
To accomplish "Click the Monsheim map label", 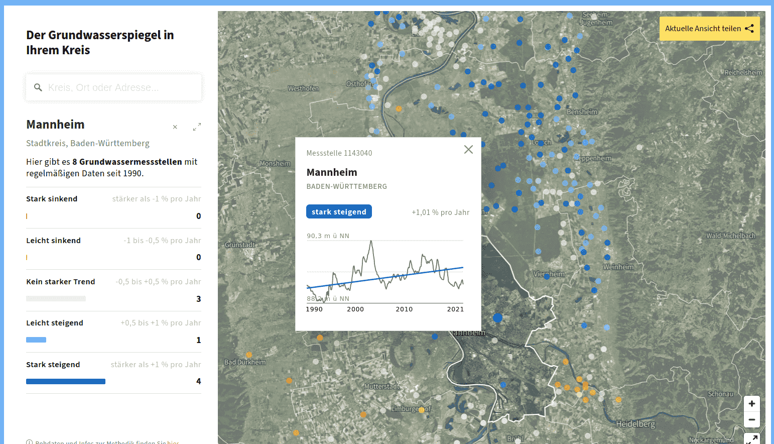I will 275,163.
